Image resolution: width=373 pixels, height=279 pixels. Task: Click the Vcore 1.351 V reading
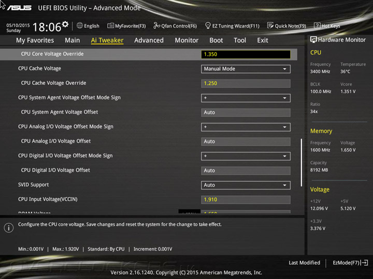tap(348, 91)
